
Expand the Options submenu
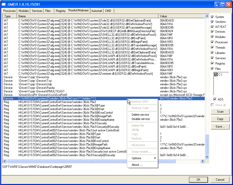tap(143, 158)
